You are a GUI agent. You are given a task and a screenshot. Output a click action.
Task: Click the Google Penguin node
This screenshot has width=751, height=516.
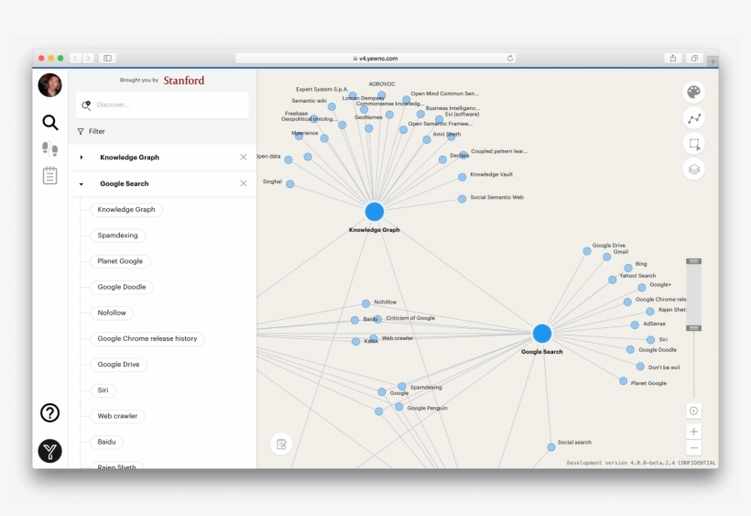(399, 407)
